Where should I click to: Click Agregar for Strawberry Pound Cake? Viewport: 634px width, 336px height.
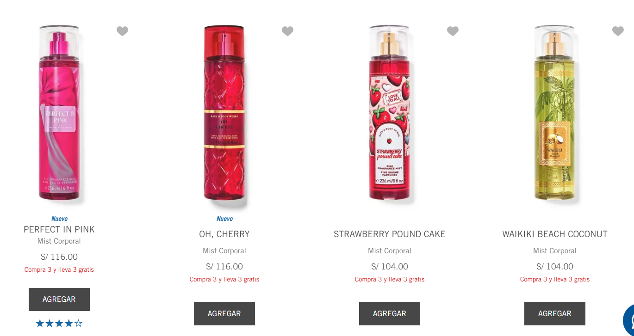tap(390, 314)
